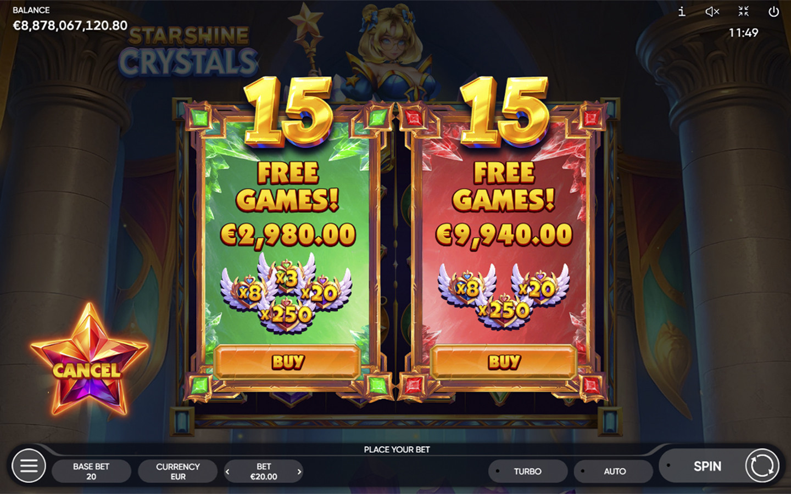Open the Base Bet 20 selector
Image resolution: width=791 pixels, height=494 pixels.
coord(91,471)
